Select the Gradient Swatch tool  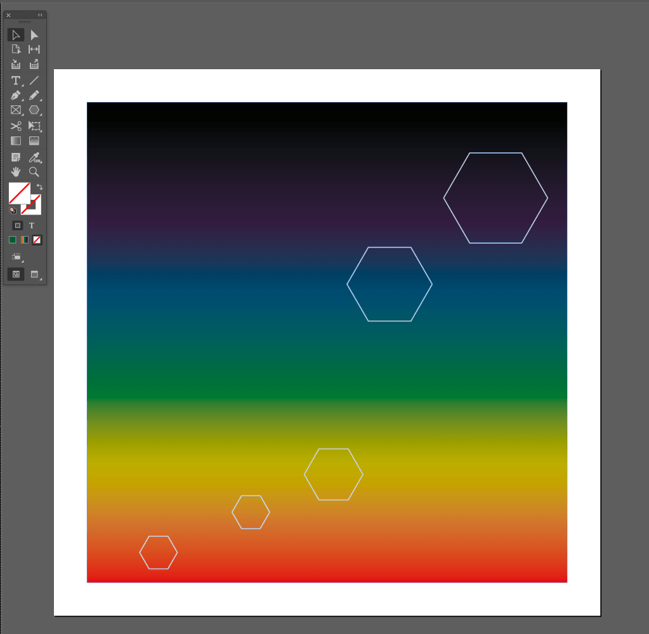16,141
